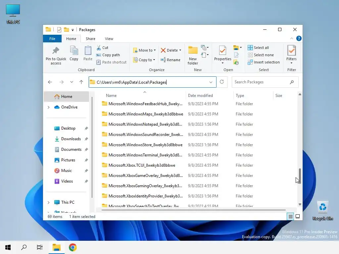Expand the OneDrive tree node

pyautogui.click(x=49, y=107)
